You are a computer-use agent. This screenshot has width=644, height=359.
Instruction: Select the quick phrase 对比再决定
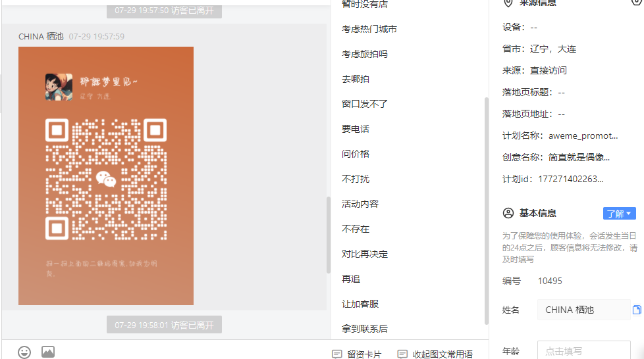[x=365, y=254]
